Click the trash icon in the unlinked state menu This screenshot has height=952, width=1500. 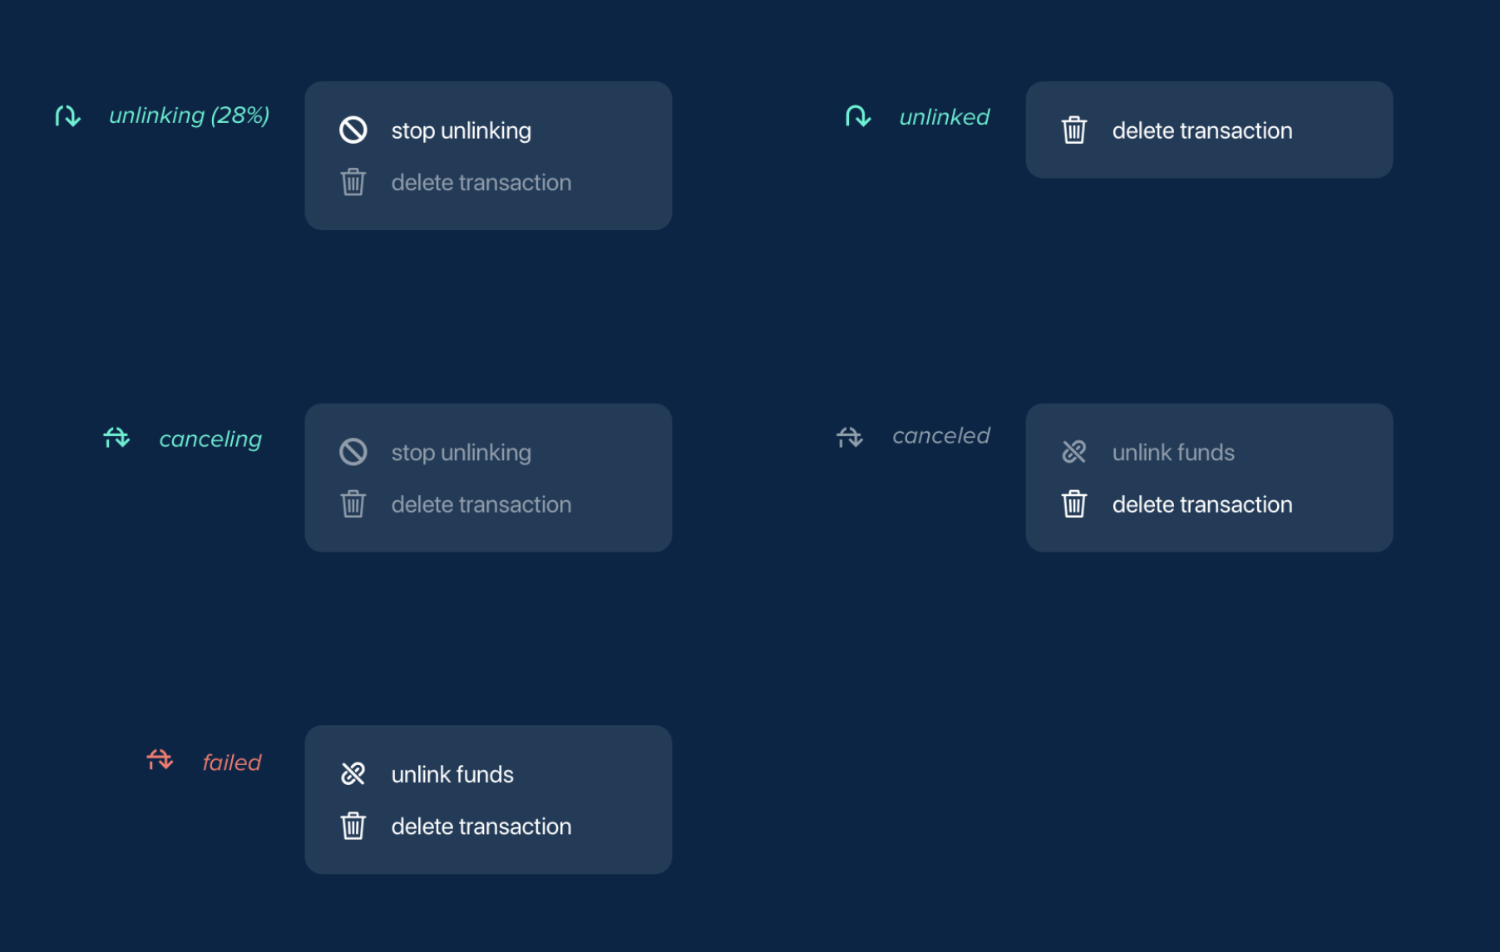coord(1075,130)
